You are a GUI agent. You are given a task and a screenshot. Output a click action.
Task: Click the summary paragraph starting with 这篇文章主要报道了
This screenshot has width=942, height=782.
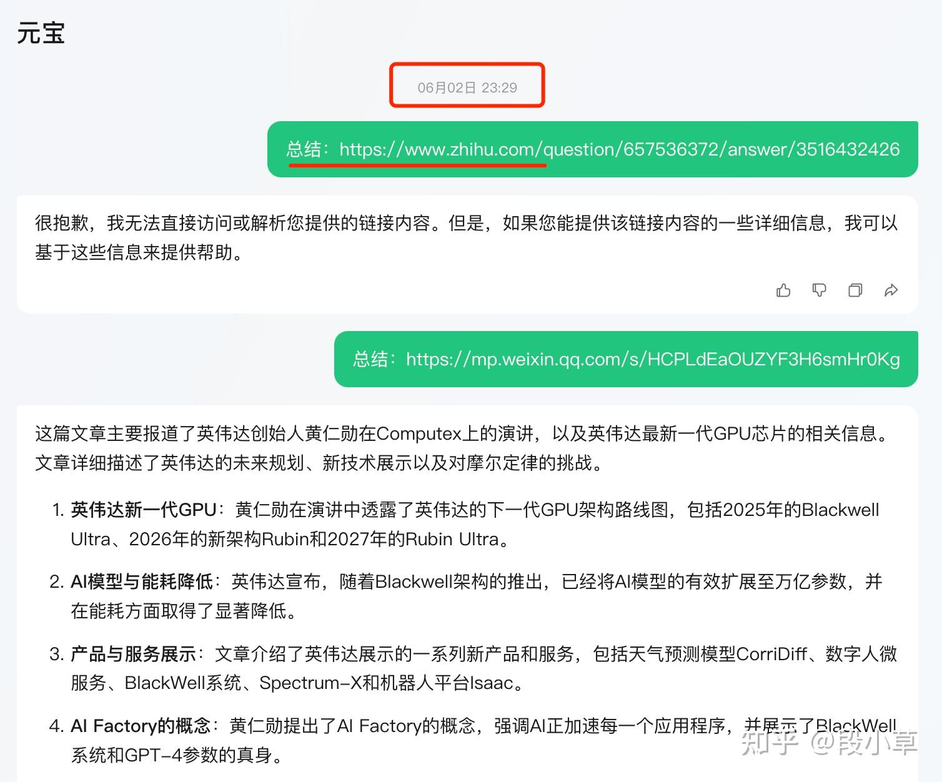click(x=463, y=448)
